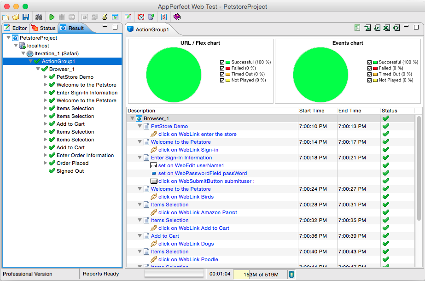Screen dimensions: 425x281
Task: Expand Enter Order Information tree node
Action: coord(45,155)
